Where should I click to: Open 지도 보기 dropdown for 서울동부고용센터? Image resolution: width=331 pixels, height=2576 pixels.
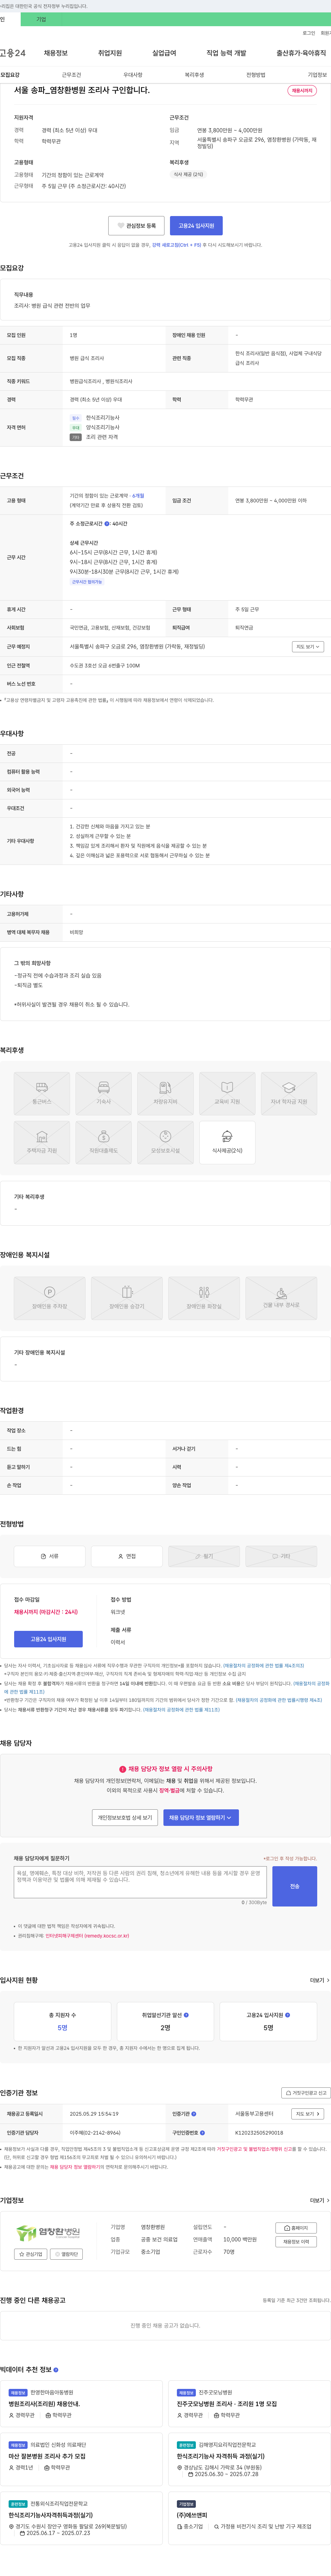[x=307, y=2114]
